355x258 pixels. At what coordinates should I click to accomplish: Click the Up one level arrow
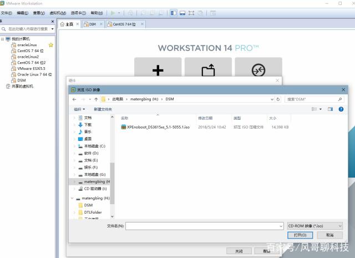[x=96, y=99]
